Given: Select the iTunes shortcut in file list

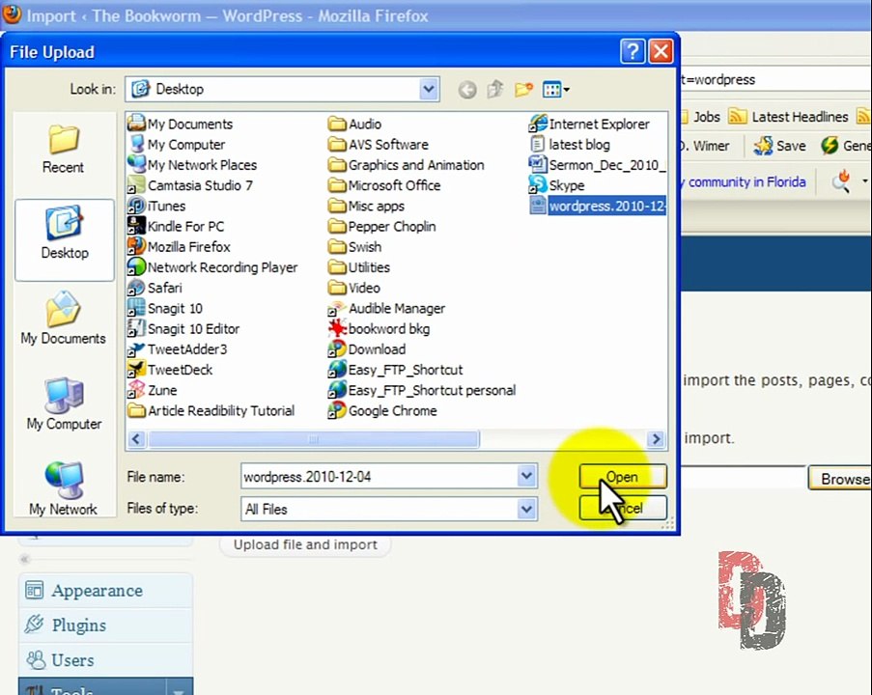Looking at the screenshot, I should point(156,206).
